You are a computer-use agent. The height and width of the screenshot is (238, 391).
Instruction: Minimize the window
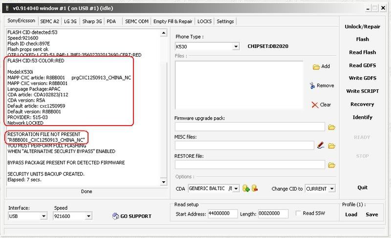tap(368, 8)
